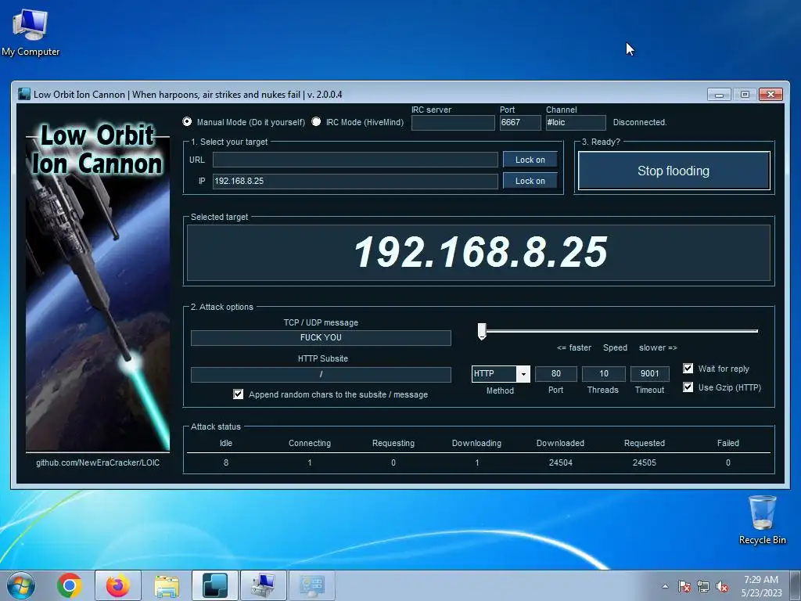The image size is (801, 601).
Task: Toggle the Use Gzip (HTTP) checkbox
Action: [x=688, y=387]
